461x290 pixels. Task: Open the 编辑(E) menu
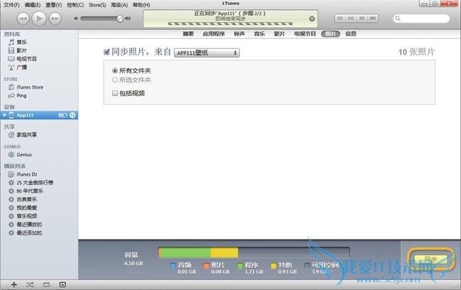[33, 5]
